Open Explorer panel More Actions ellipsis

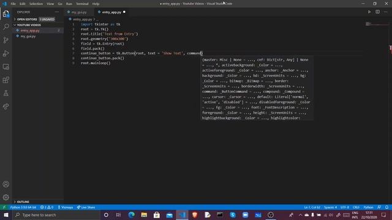click(x=57, y=12)
